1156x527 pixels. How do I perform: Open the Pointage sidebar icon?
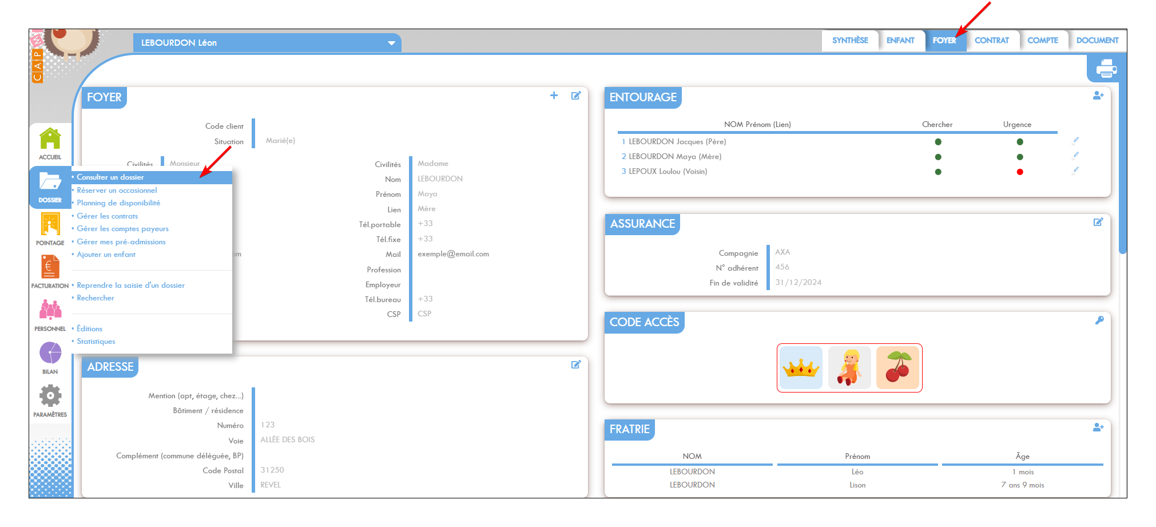(x=50, y=224)
